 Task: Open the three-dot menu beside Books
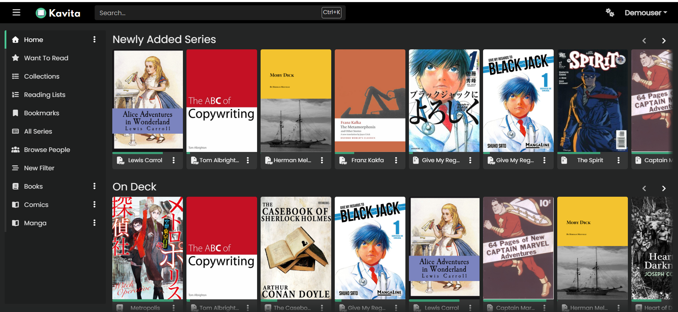point(94,186)
